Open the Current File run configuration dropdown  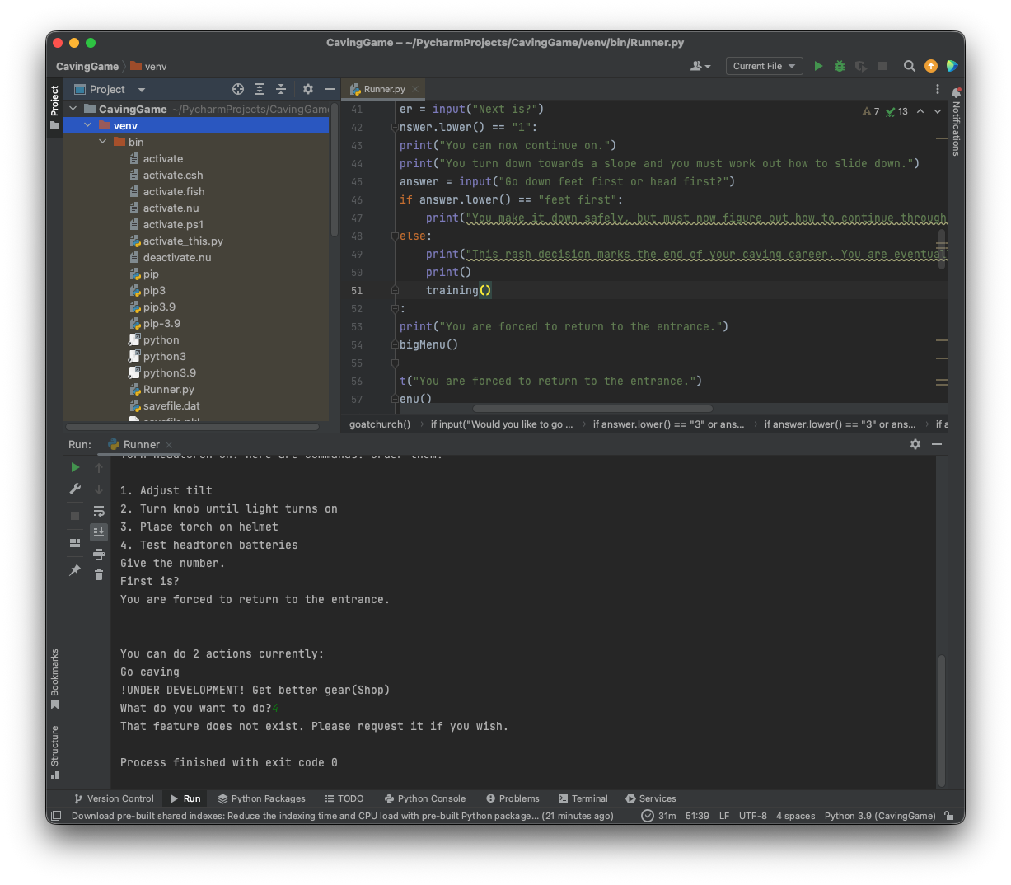tap(764, 66)
